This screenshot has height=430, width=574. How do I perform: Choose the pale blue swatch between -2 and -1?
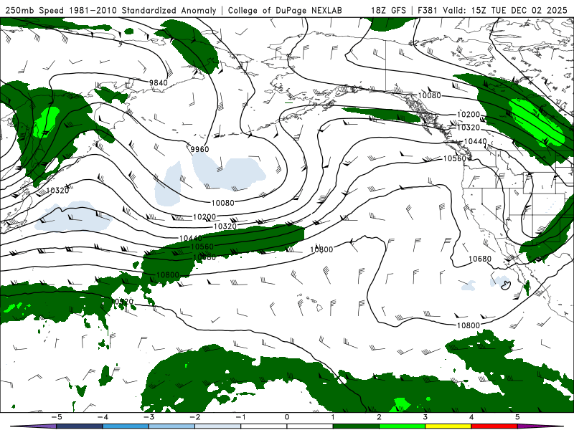(x=218, y=426)
